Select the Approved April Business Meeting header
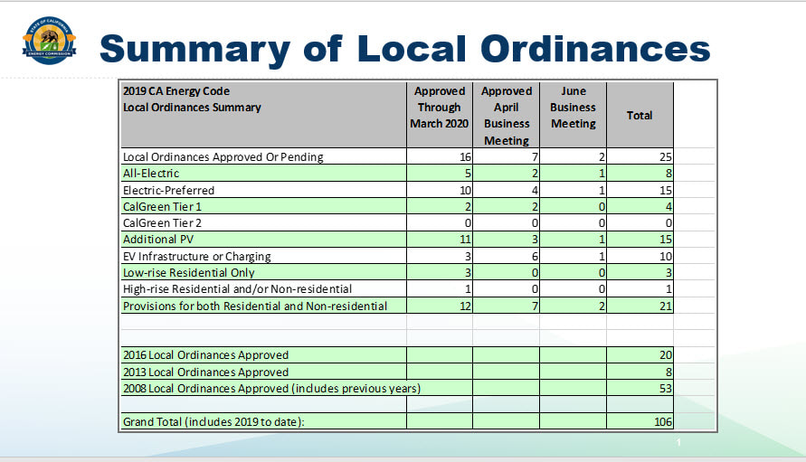The width and height of the screenshot is (806, 462). coord(506,115)
